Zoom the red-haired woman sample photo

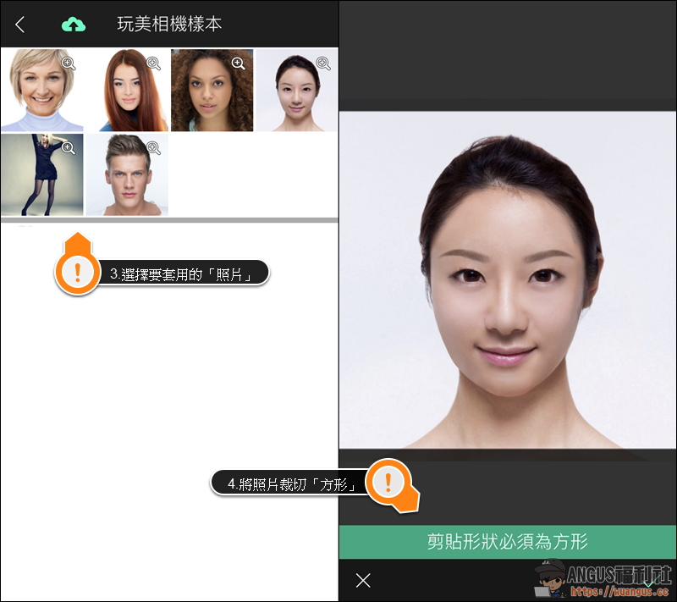pos(153,63)
